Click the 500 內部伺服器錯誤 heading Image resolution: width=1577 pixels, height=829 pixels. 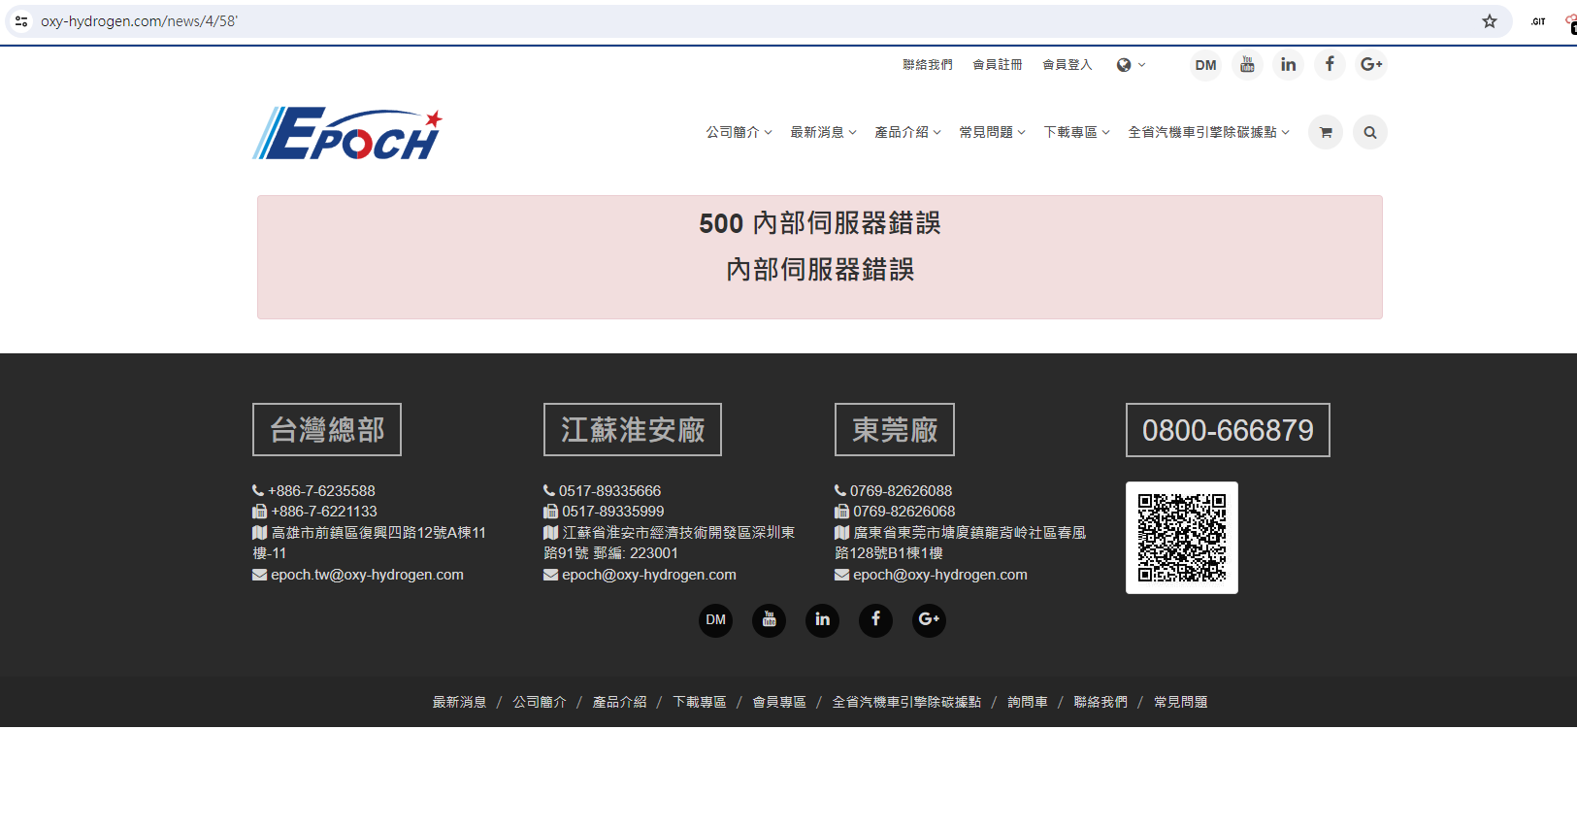(x=820, y=223)
